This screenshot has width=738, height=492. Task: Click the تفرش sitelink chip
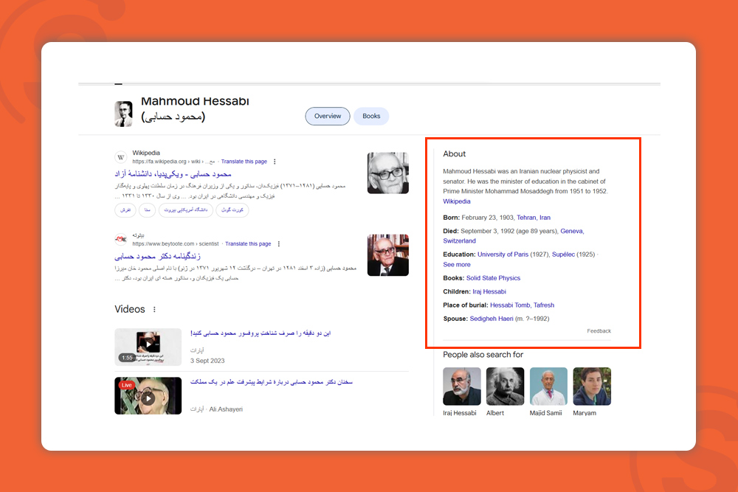pos(125,209)
